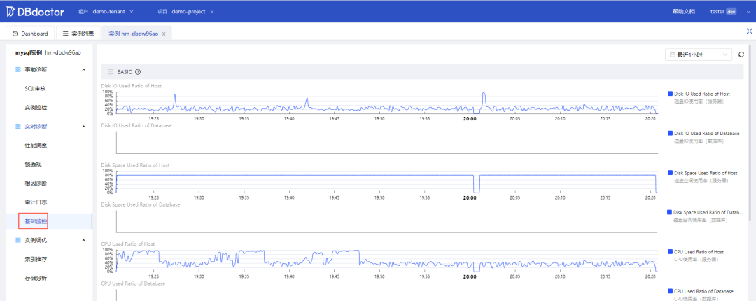Open 存储分析 in sidebar
This screenshot has width=756, height=301.
point(36,278)
